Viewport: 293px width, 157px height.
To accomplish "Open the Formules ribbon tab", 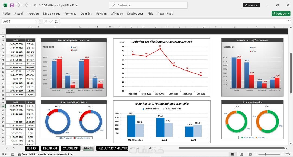I will (x=70, y=14).
